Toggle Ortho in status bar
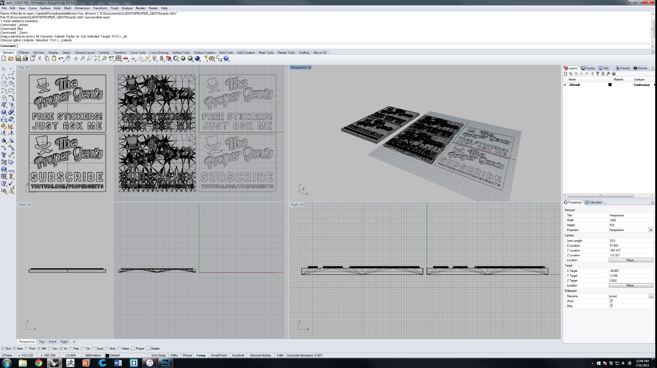This screenshot has height=368, width=657. tap(174, 355)
